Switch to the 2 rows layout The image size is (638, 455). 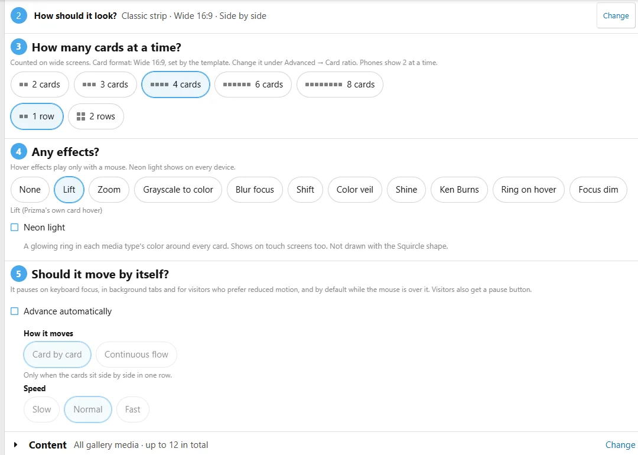[96, 116]
